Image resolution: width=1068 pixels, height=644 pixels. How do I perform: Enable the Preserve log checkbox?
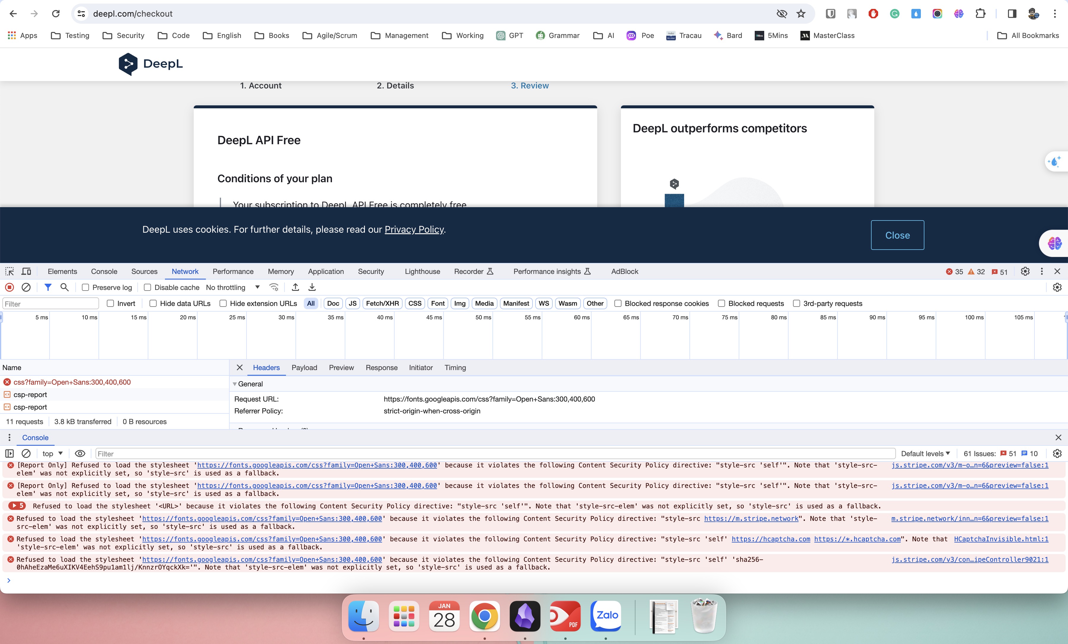click(x=85, y=288)
